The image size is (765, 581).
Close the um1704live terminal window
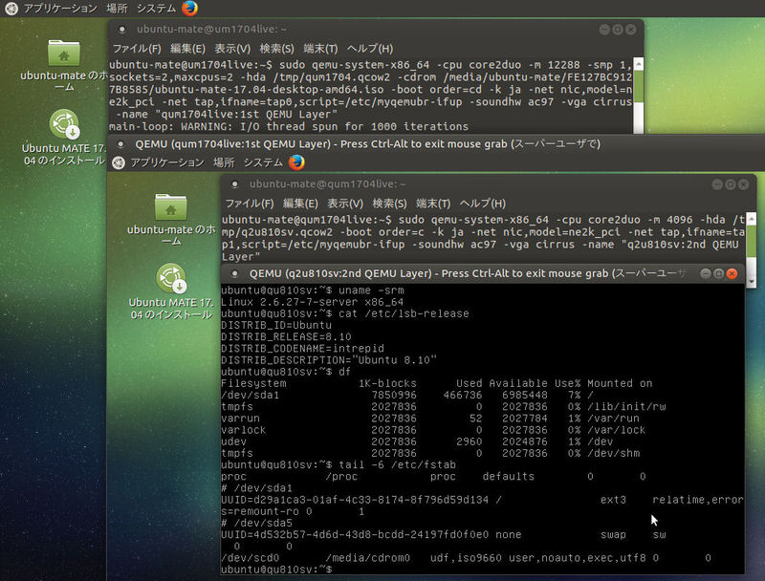tap(630, 30)
